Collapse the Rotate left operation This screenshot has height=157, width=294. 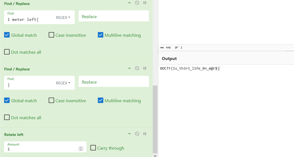coord(129,134)
